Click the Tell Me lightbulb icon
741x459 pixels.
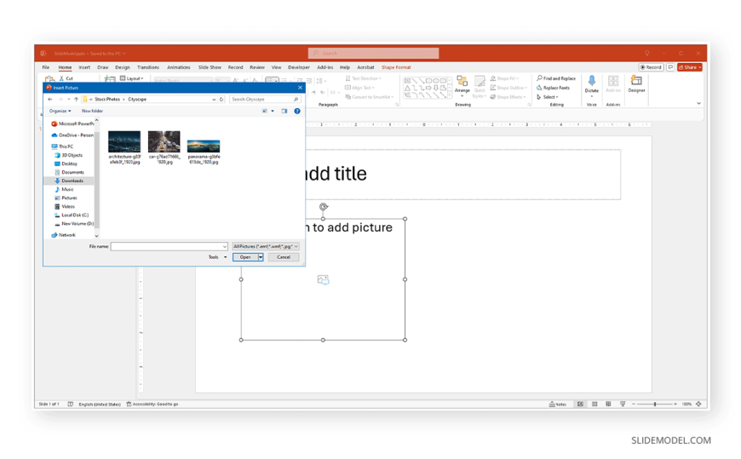tap(647, 54)
